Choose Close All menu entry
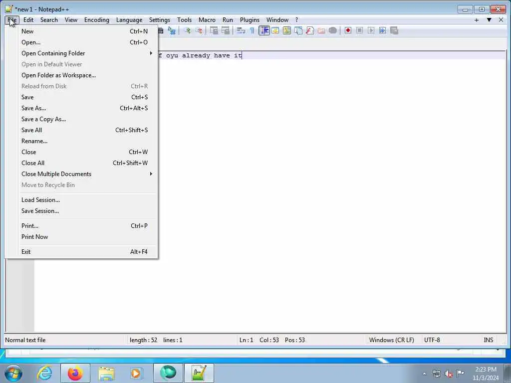This screenshot has height=383, width=511. pos(81,163)
